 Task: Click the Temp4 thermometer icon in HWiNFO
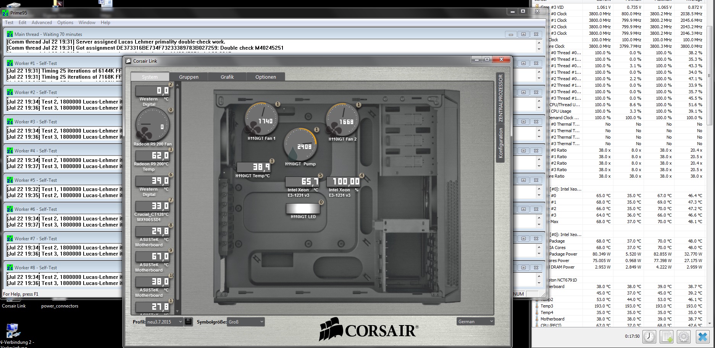pyautogui.click(x=537, y=312)
